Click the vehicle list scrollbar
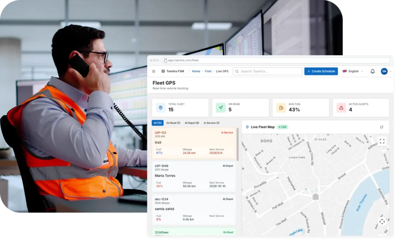Image resolution: width=396 pixels, height=240 pixels. tap(237, 144)
